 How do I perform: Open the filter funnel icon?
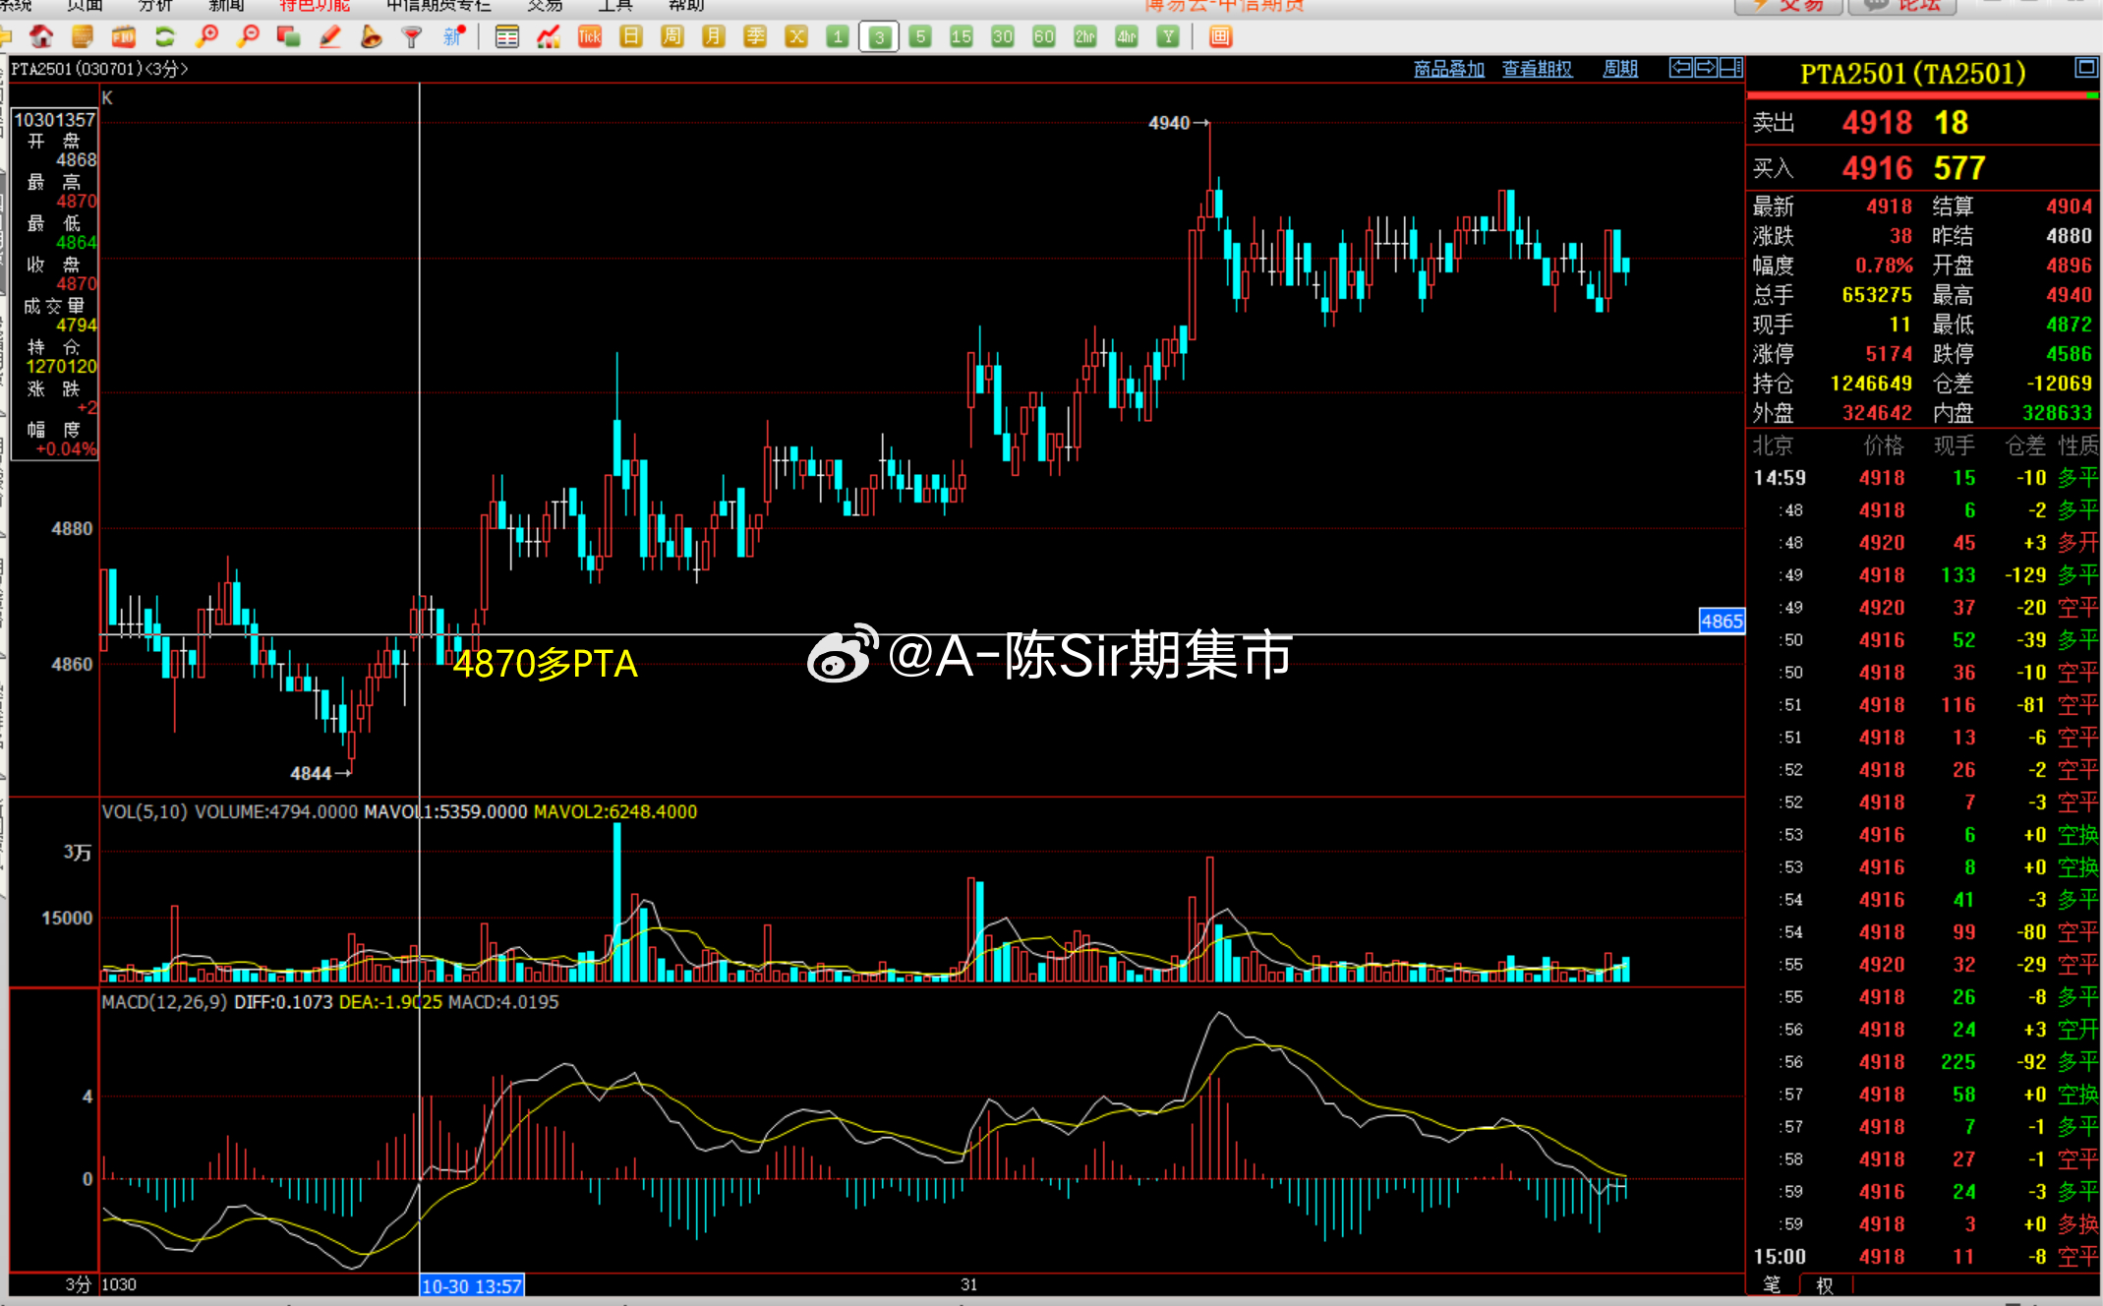pyautogui.click(x=412, y=37)
